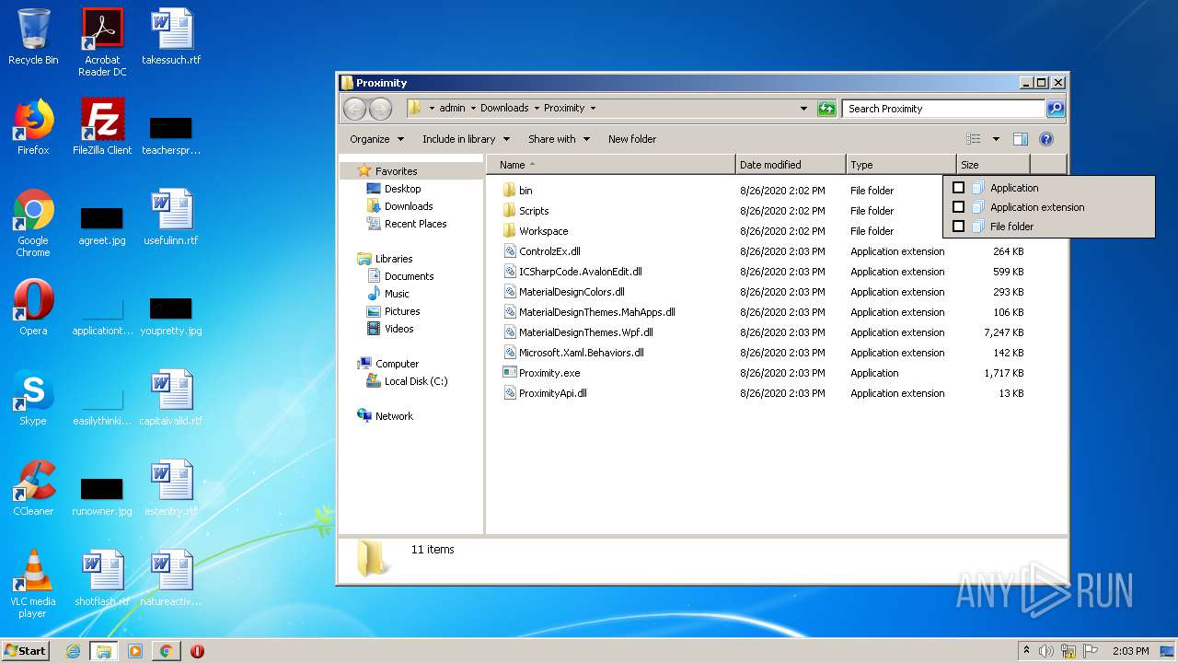Click Internet Explorer icon in taskbar
Screen dimensions: 1178x663
tap(73, 651)
